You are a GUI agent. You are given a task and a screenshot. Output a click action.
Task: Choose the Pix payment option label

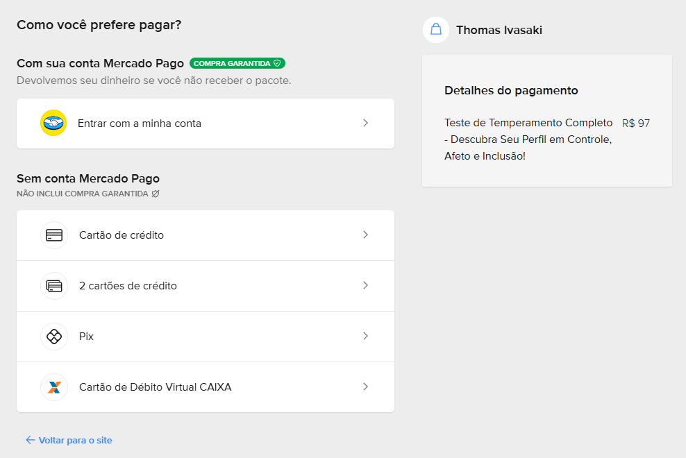coord(86,337)
